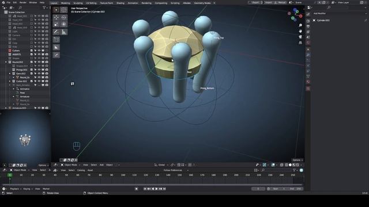Open the timeline Playback popover
This screenshot has height=207, width=369.
(16, 189)
